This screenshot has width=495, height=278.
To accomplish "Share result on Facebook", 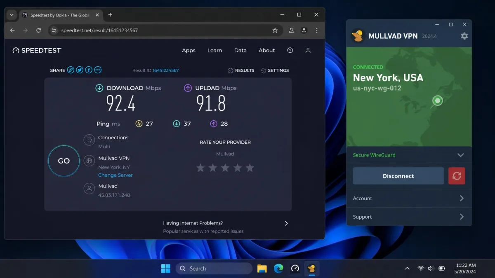I will coord(89,70).
